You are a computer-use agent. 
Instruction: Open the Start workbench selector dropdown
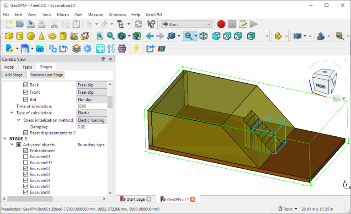(x=186, y=24)
